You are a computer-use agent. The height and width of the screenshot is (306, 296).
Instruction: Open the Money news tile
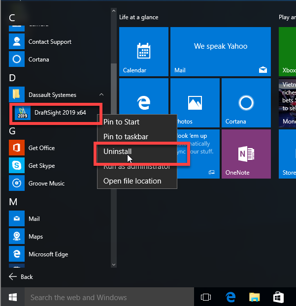tap(287, 103)
